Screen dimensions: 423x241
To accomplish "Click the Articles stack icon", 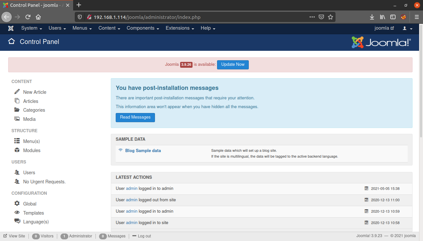I will (x=17, y=101).
